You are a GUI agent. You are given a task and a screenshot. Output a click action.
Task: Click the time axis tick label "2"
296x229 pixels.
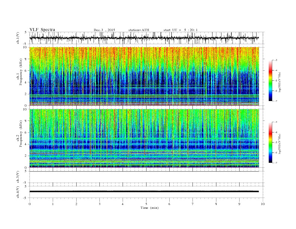(76, 204)
